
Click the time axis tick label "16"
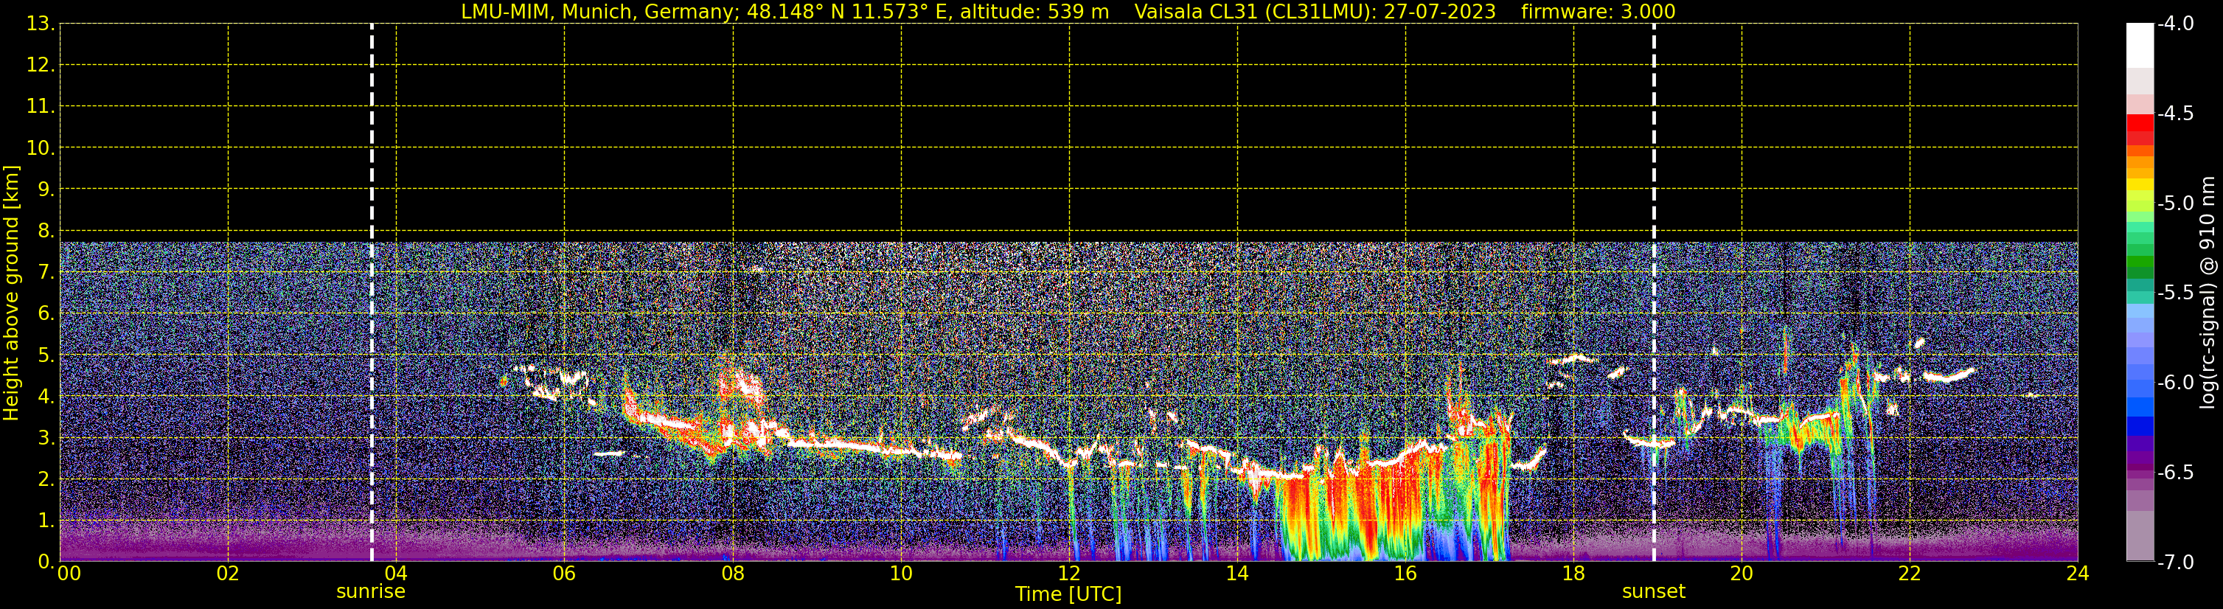(x=1406, y=574)
